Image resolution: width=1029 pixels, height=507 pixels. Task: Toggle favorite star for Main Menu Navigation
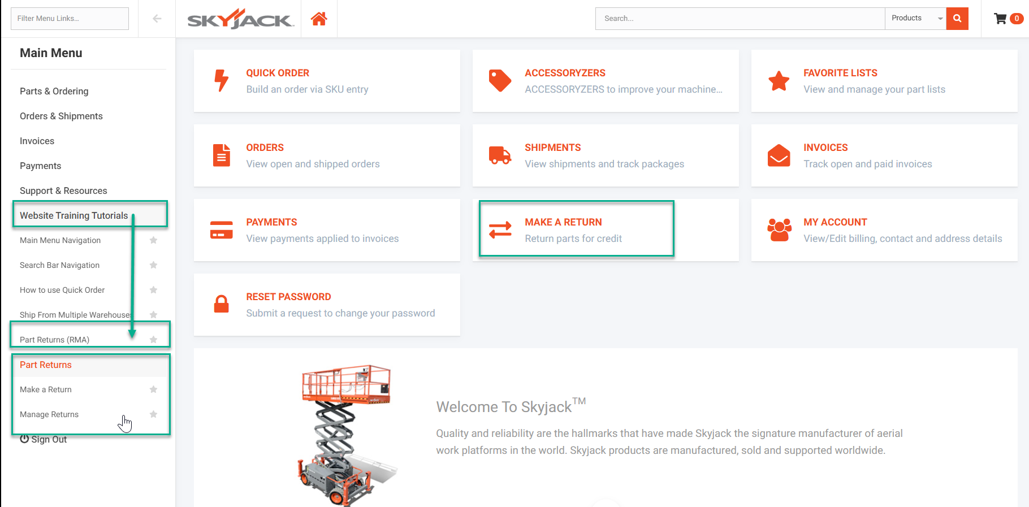[x=153, y=240]
